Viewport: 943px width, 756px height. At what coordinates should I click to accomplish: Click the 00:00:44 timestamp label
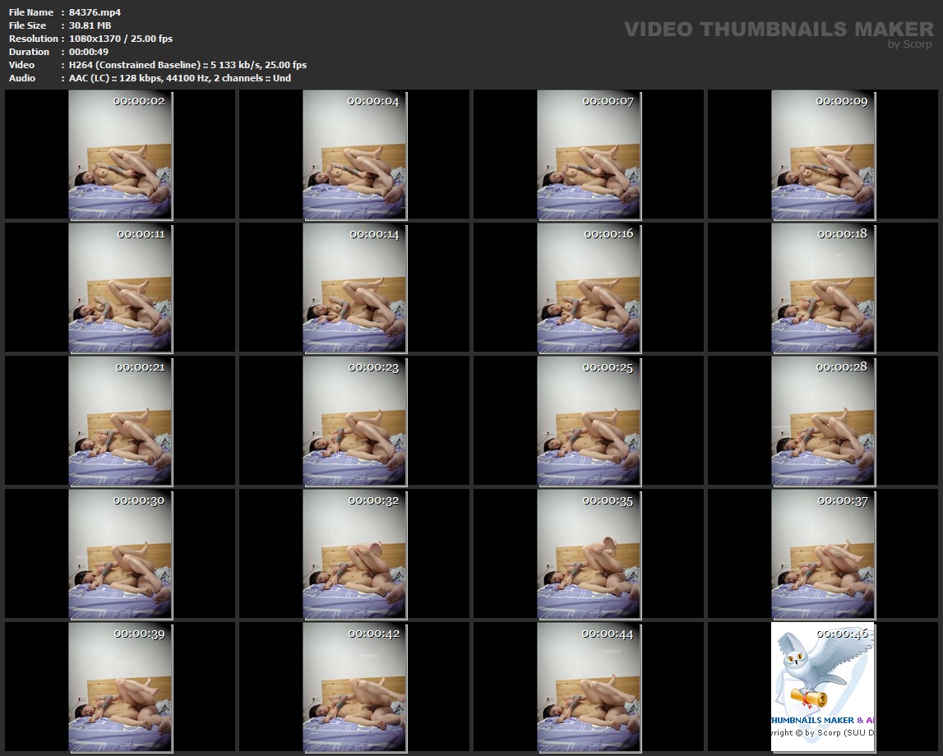tap(607, 634)
